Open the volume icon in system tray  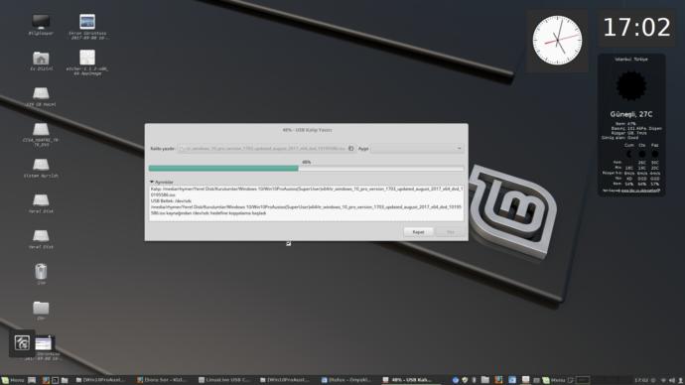click(x=672, y=380)
